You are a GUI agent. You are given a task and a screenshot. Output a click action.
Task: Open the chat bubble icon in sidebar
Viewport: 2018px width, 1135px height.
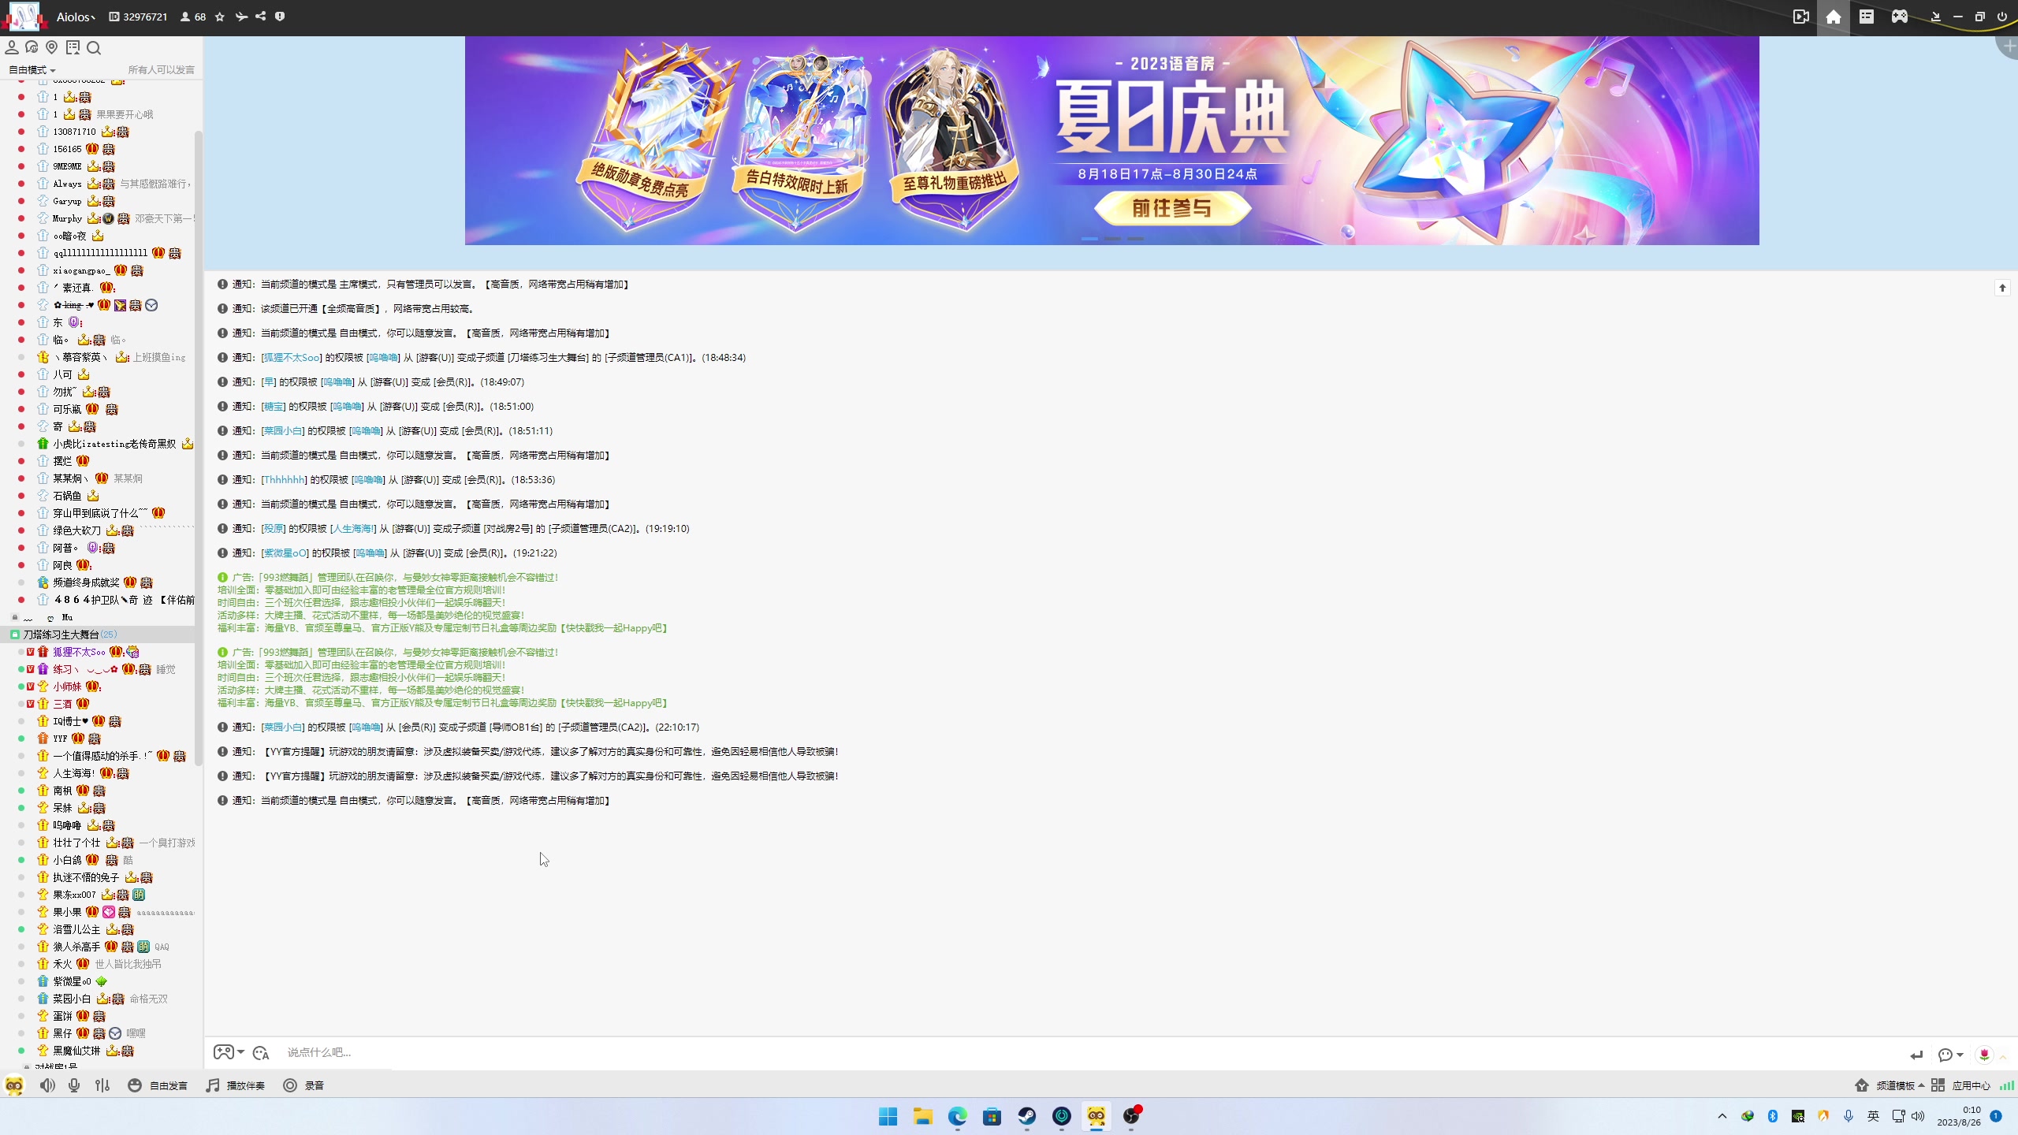(x=32, y=48)
